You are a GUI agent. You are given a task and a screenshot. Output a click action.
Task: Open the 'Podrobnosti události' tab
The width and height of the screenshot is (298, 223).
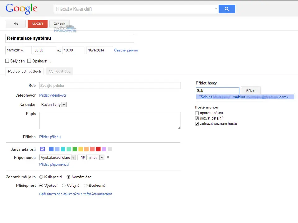coord(25,71)
